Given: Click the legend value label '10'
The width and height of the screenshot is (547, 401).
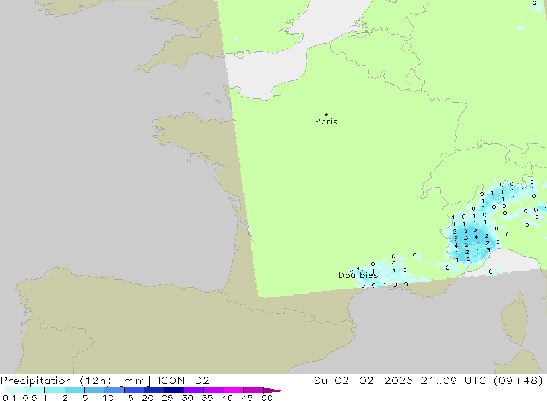Looking at the screenshot, I should pos(108,398).
